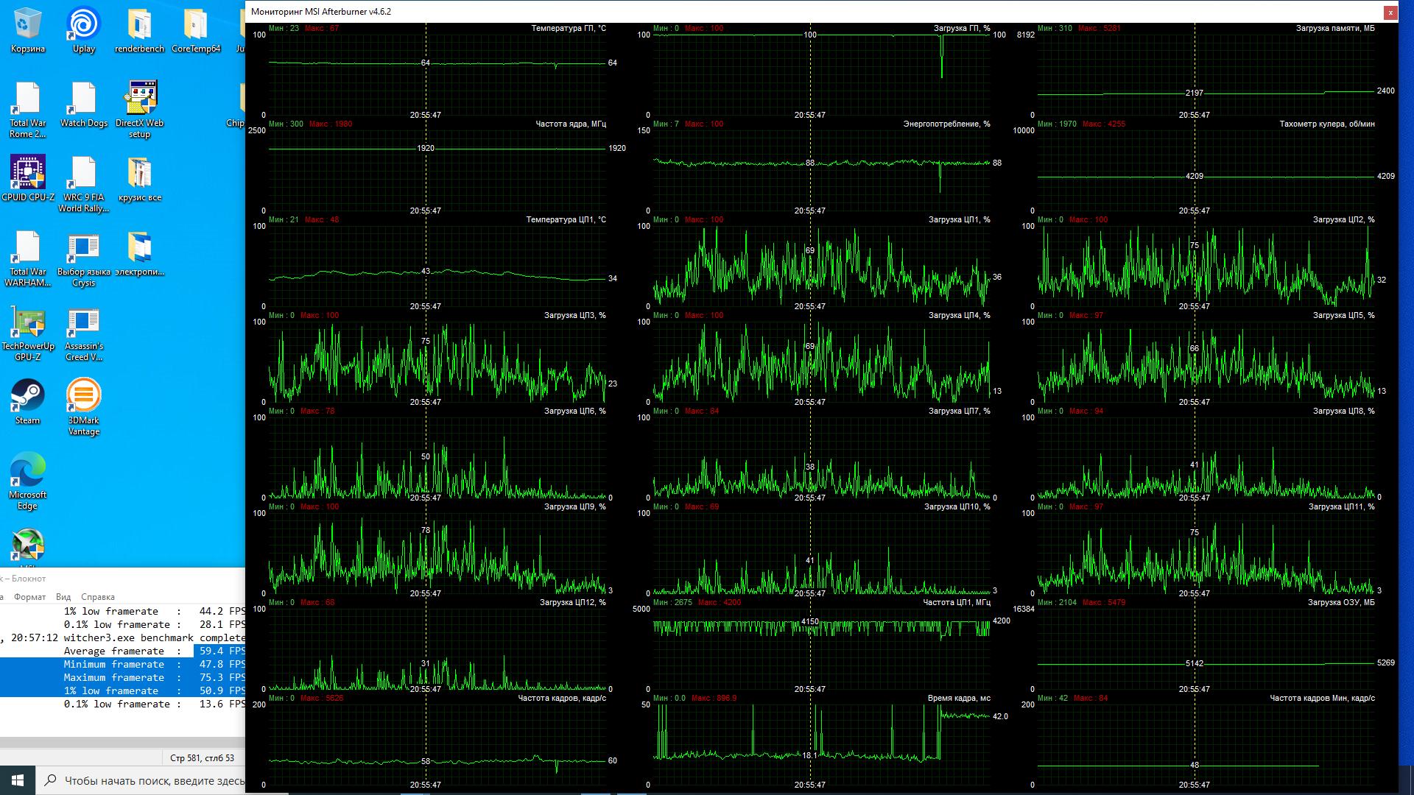Click the Windows Start button
Screen dimensions: 1414x795
point(18,780)
